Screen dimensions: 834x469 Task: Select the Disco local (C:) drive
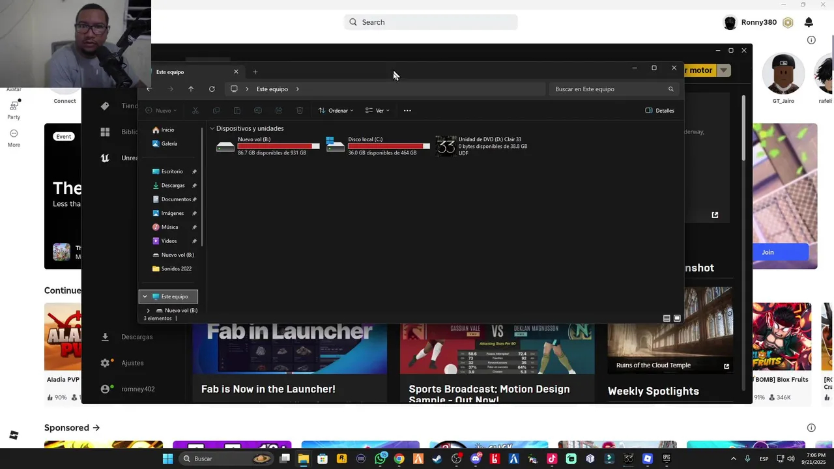[378, 146]
